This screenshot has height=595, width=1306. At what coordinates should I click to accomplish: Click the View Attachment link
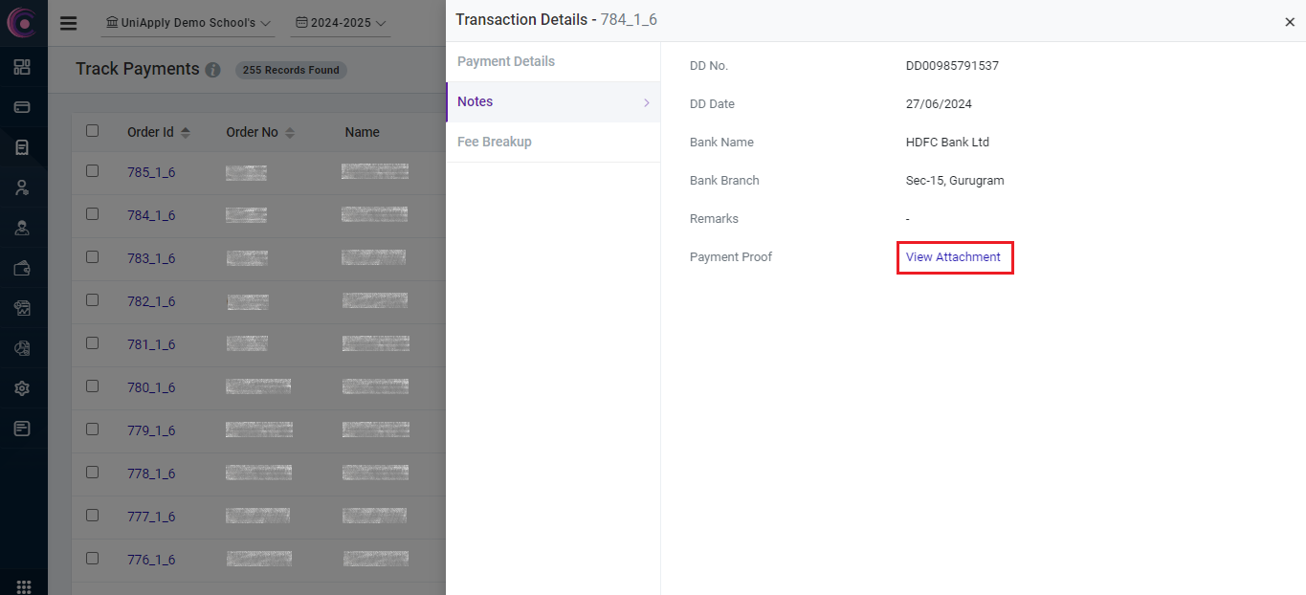[x=953, y=257]
